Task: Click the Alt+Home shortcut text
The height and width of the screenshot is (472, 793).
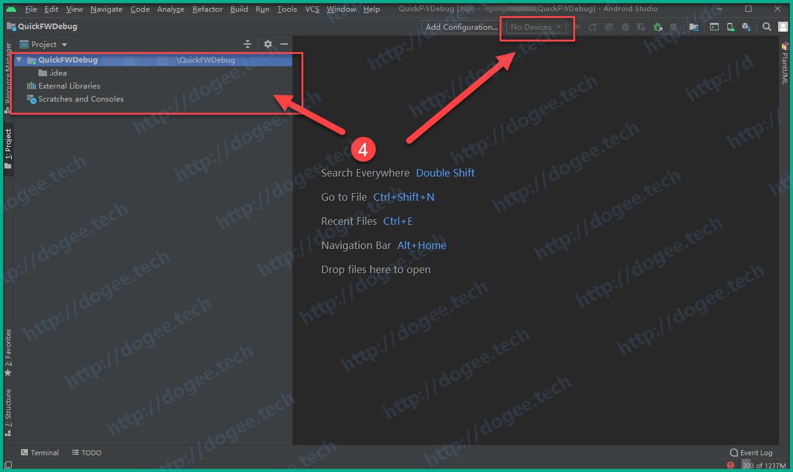Action: (422, 245)
